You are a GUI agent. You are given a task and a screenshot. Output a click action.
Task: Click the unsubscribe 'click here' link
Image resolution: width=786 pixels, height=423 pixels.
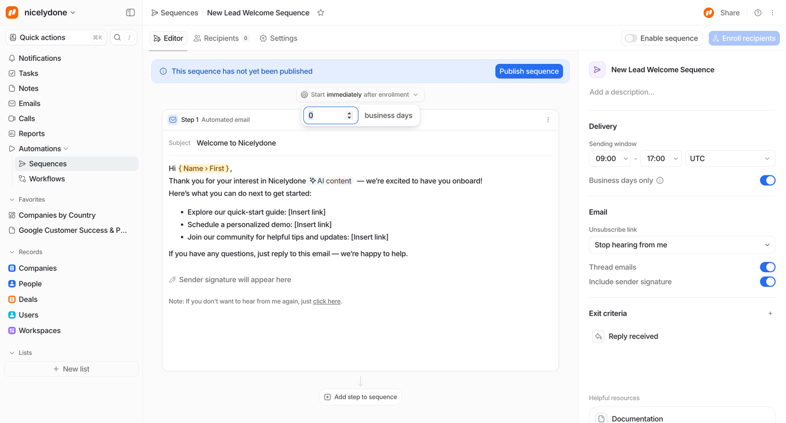(x=326, y=301)
